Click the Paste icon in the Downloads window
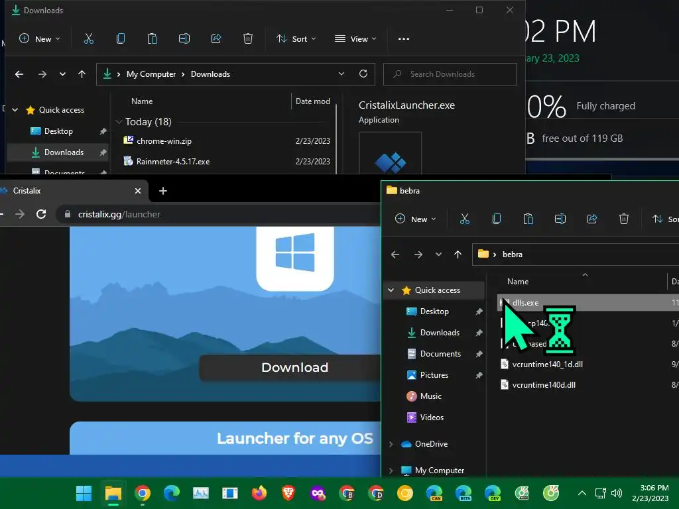This screenshot has width=679, height=509. [153, 39]
